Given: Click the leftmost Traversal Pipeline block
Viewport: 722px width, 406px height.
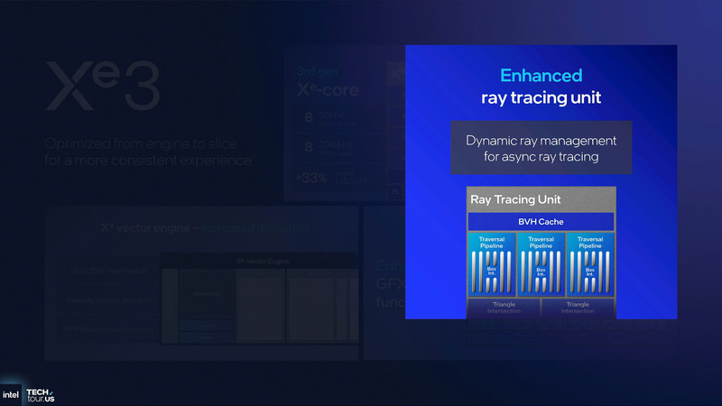Looking at the screenshot, I should 492,264.
